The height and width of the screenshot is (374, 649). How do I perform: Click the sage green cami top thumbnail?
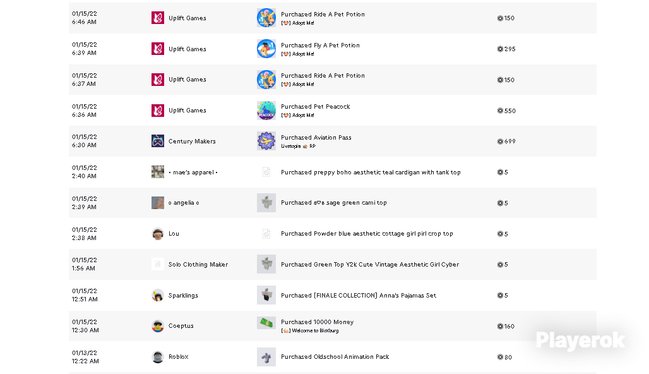[x=266, y=203]
